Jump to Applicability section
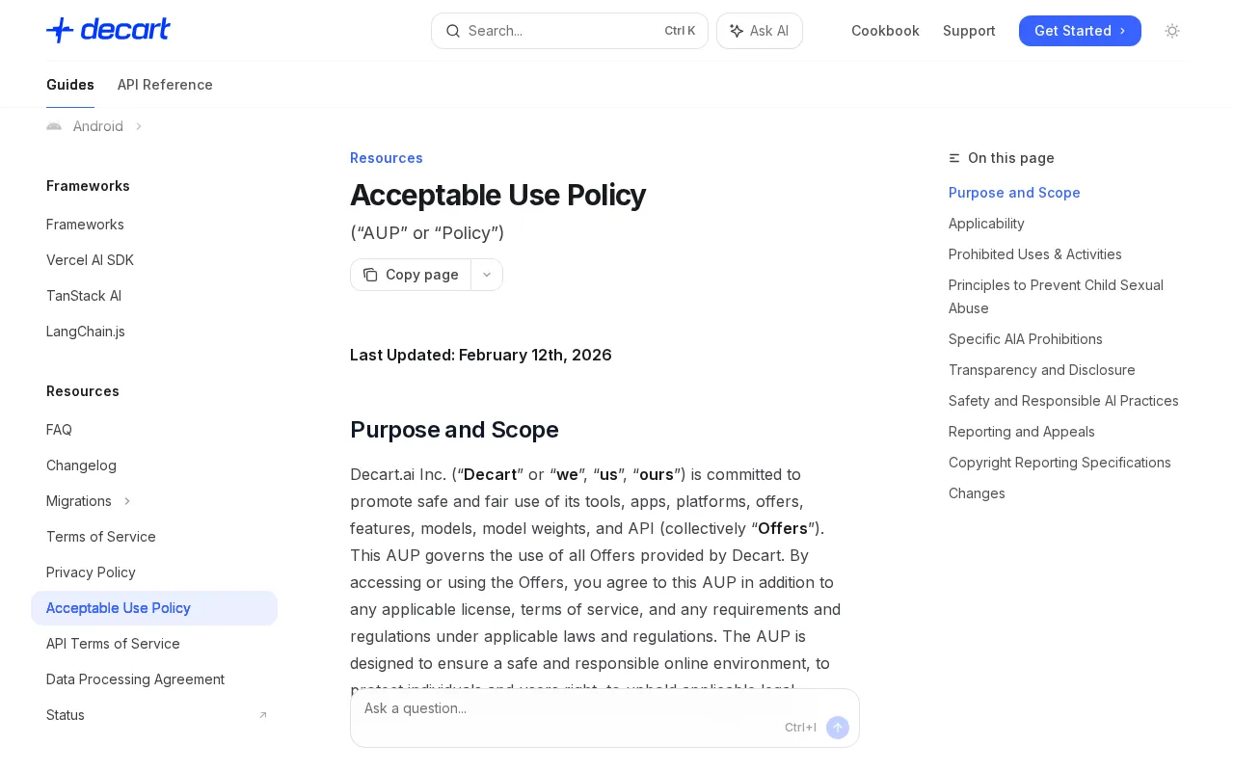1234x771 pixels. coord(986,224)
